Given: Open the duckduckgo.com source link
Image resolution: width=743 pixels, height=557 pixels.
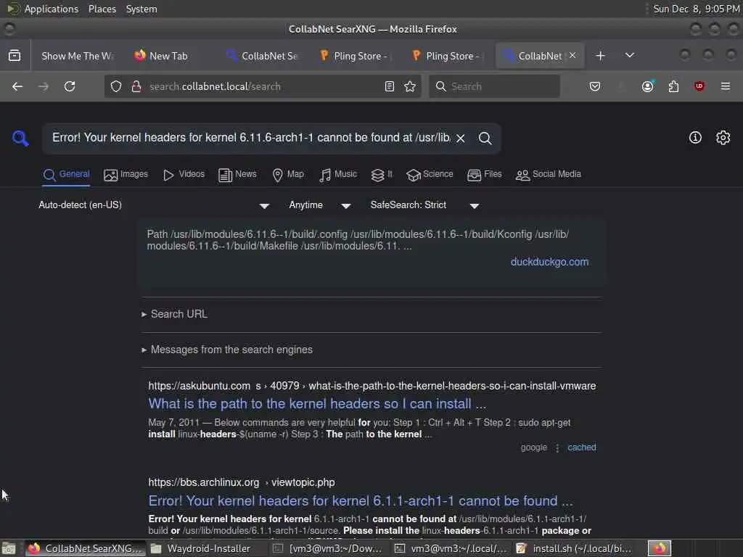Looking at the screenshot, I should tap(549, 262).
